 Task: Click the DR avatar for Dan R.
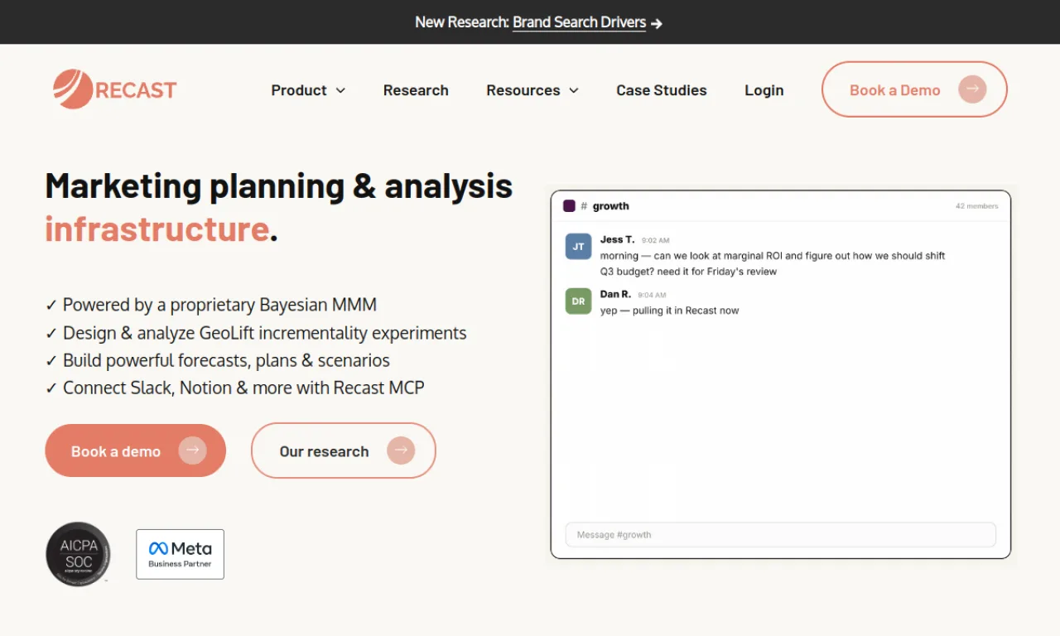point(578,301)
